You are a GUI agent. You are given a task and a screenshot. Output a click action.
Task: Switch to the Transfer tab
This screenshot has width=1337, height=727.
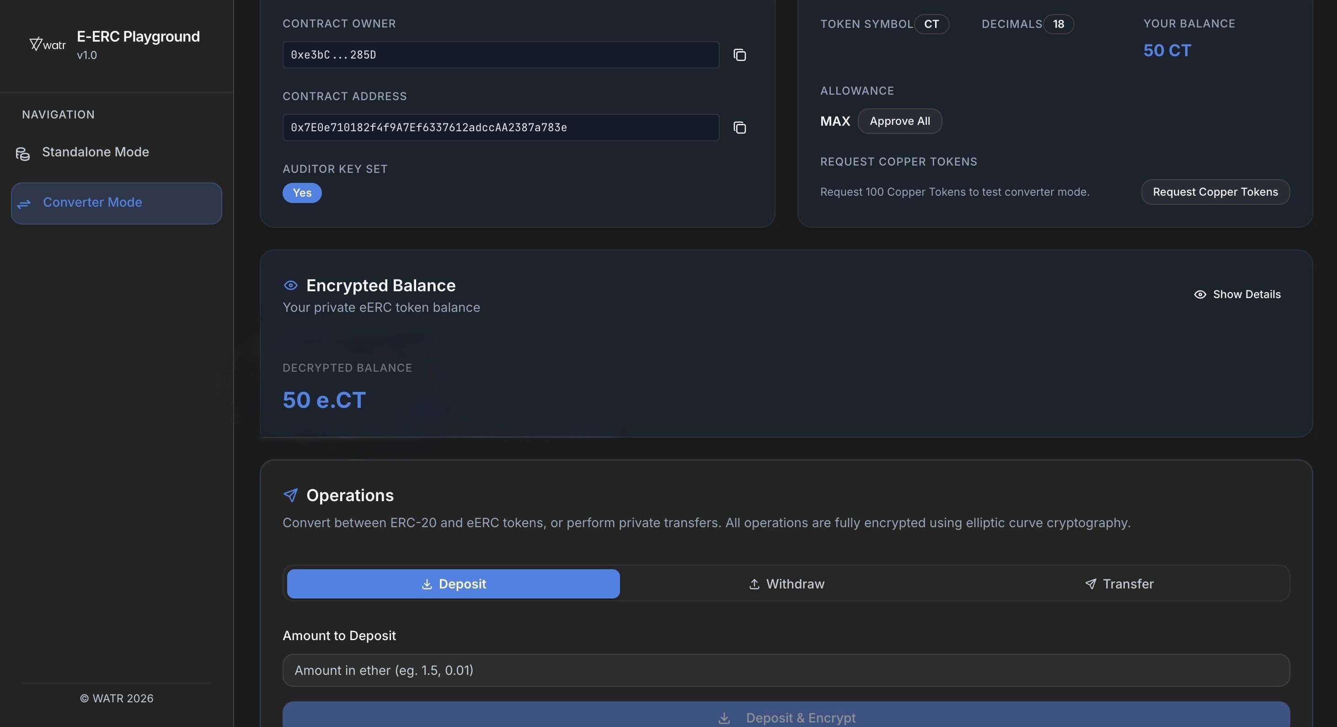click(x=1119, y=584)
